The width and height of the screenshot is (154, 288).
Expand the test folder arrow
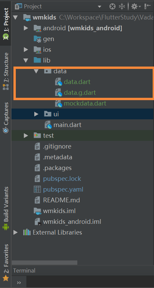26,135
